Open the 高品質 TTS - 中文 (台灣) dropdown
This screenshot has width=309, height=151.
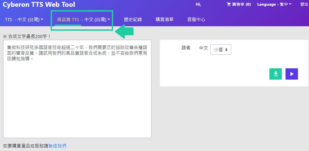point(83,19)
